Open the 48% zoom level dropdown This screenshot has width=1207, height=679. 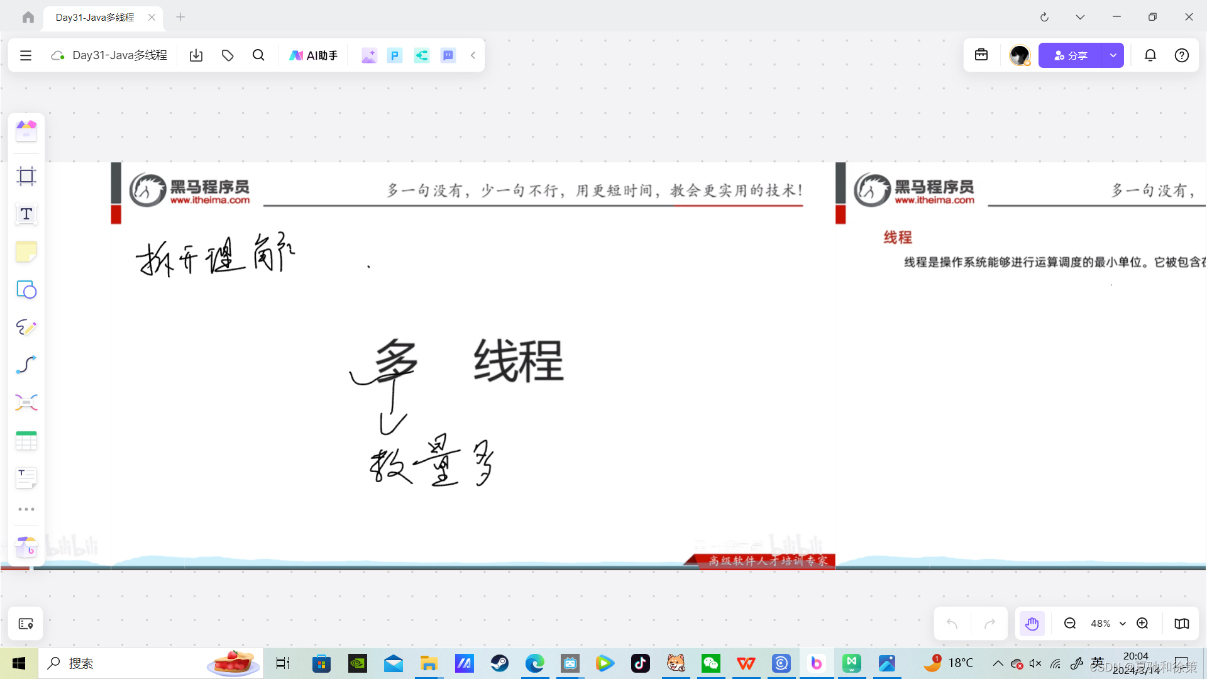point(1108,624)
